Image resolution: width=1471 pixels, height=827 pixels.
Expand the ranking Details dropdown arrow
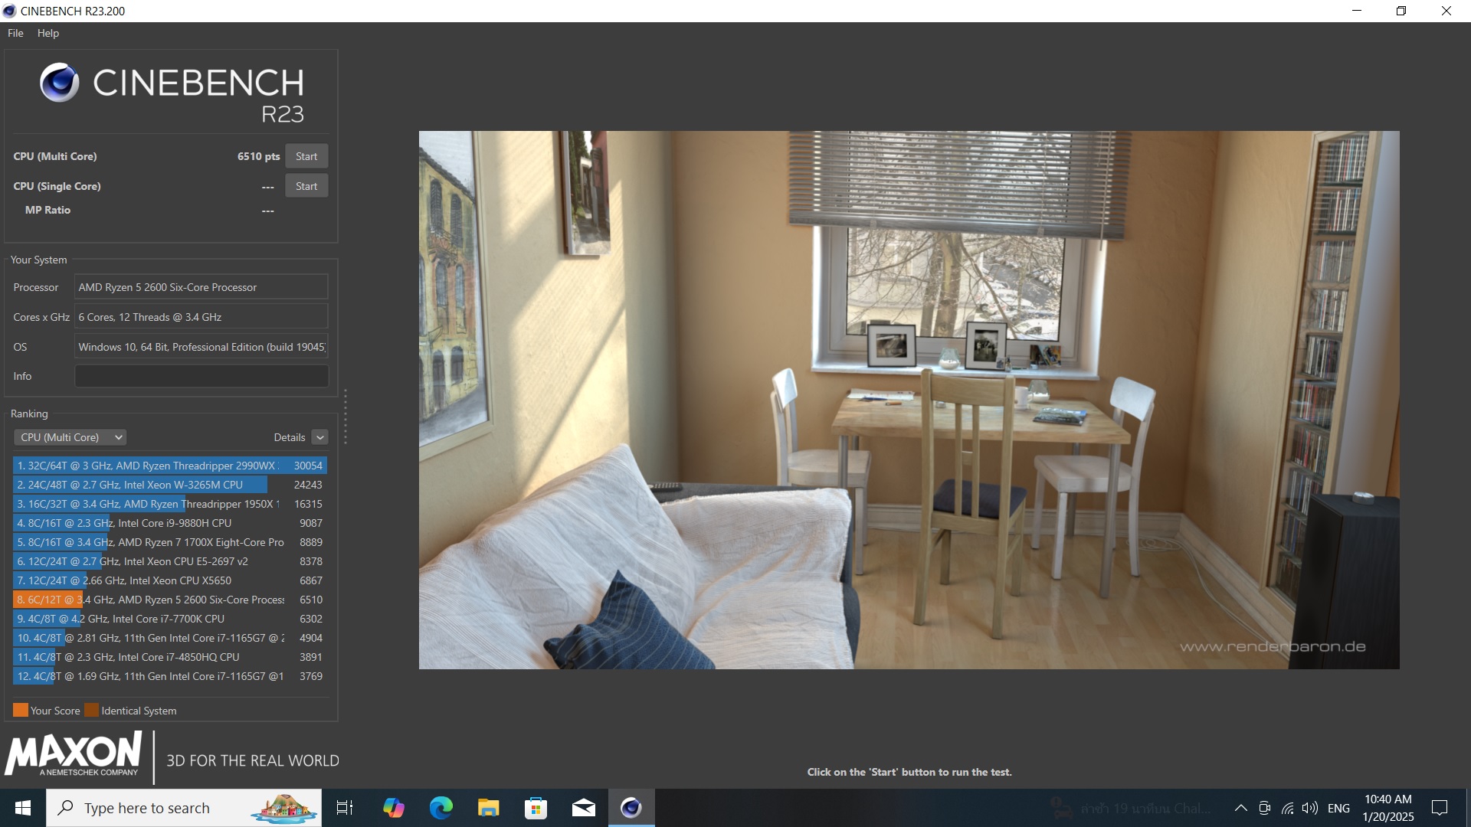pyautogui.click(x=320, y=437)
